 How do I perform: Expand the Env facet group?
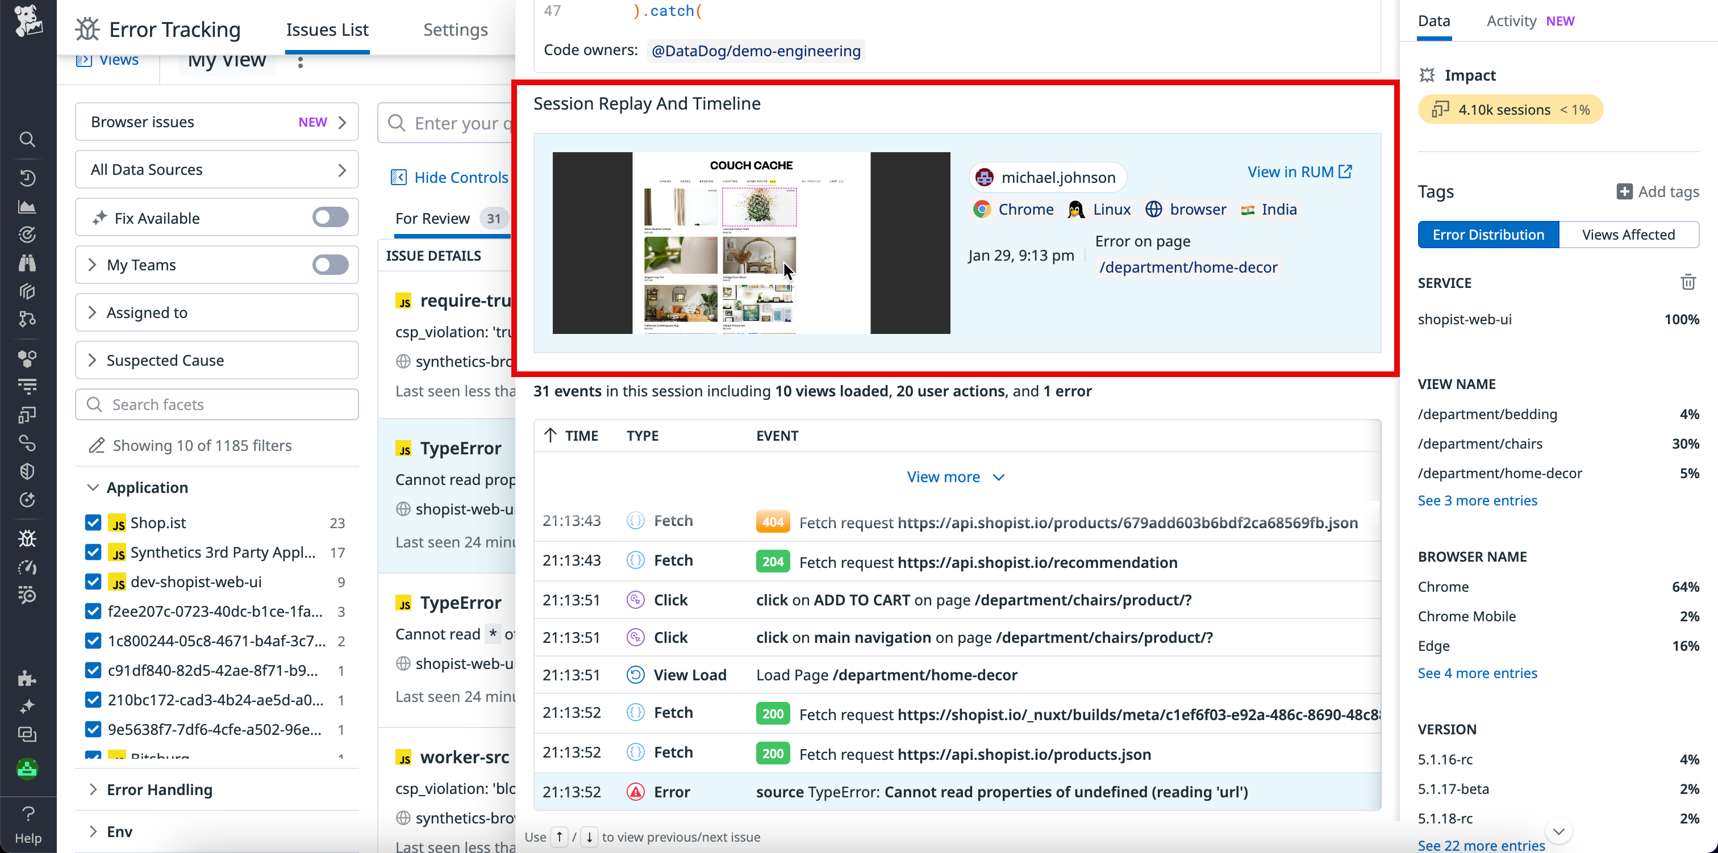coord(92,831)
